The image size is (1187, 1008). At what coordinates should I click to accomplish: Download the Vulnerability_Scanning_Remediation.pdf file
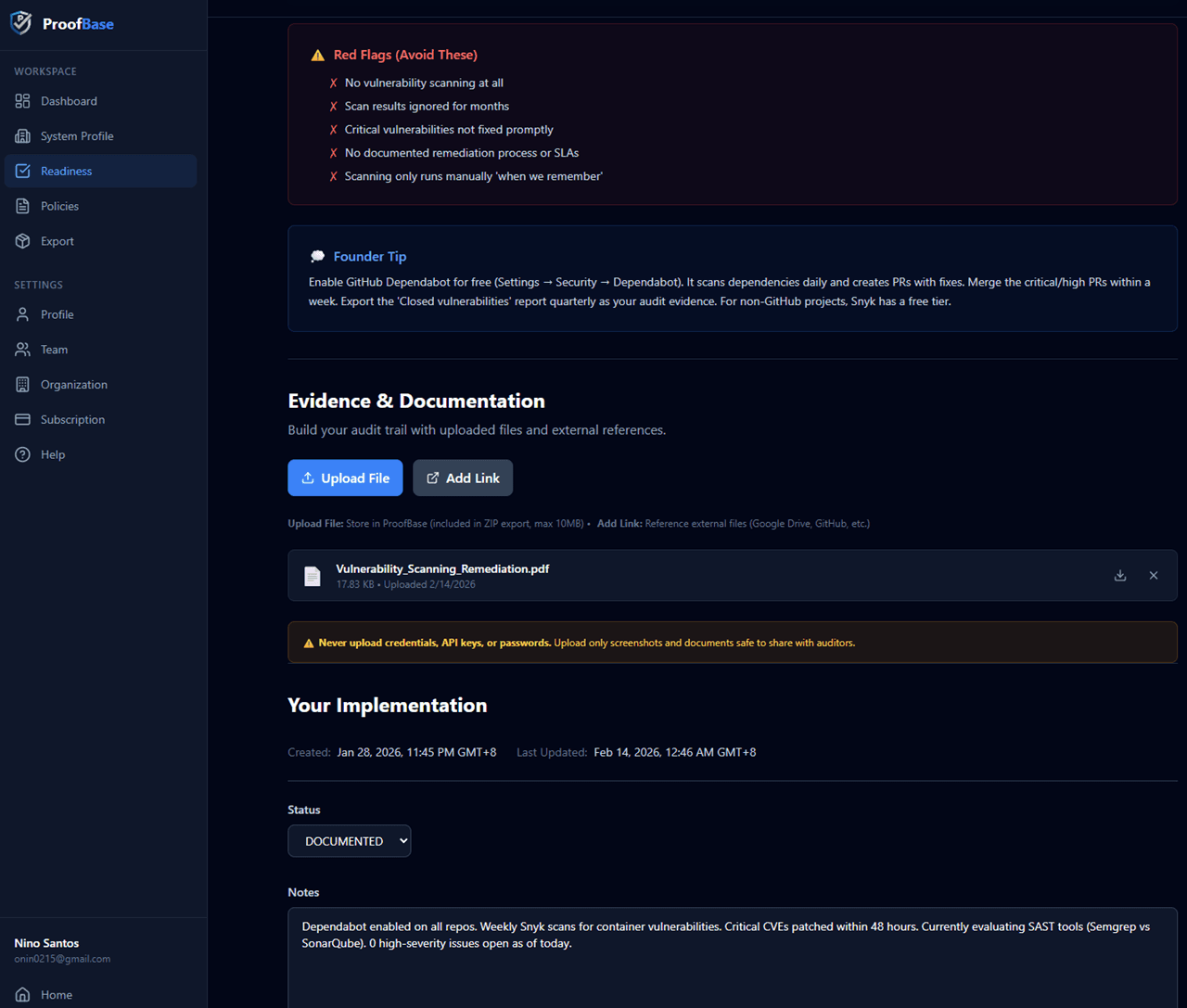[1119, 575]
